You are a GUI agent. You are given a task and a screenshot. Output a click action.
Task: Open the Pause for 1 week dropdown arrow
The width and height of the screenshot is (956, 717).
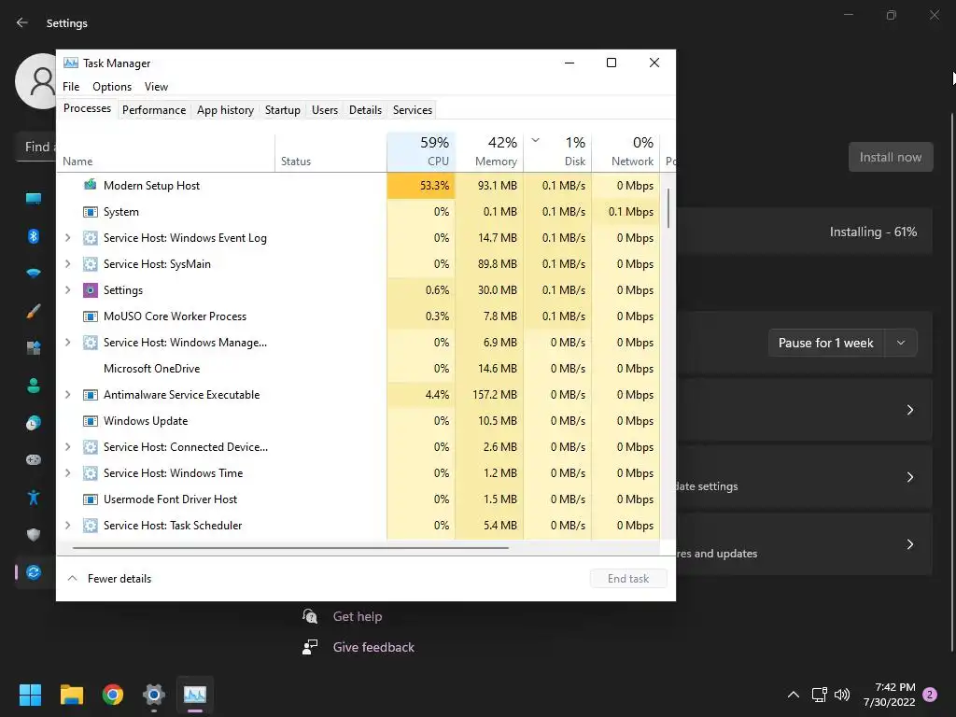pos(901,343)
